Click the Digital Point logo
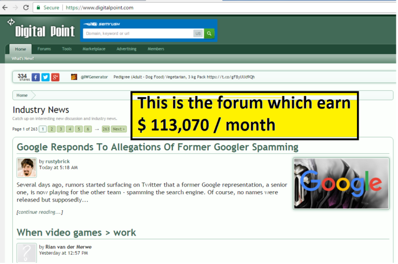The height and width of the screenshot is (264, 398). 41,28
